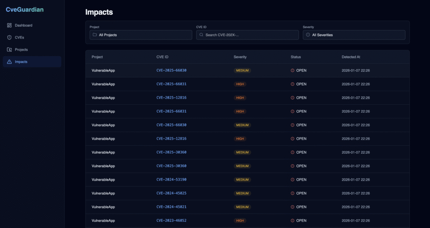
Task: Click the status icon in the CVE-2024-53190 row
Action: point(292,179)
